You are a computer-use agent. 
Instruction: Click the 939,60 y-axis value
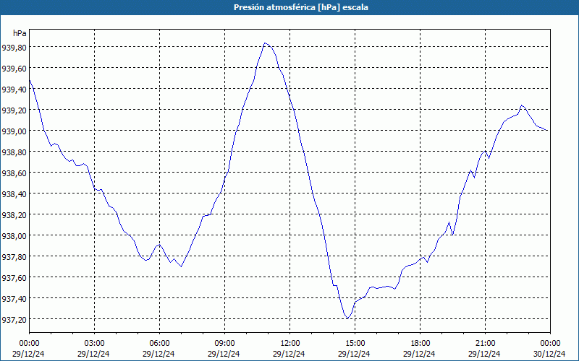pyautogui.click(x=14, y=68)
